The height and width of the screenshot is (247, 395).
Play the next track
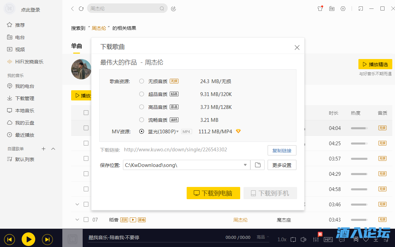click(47, 240)
